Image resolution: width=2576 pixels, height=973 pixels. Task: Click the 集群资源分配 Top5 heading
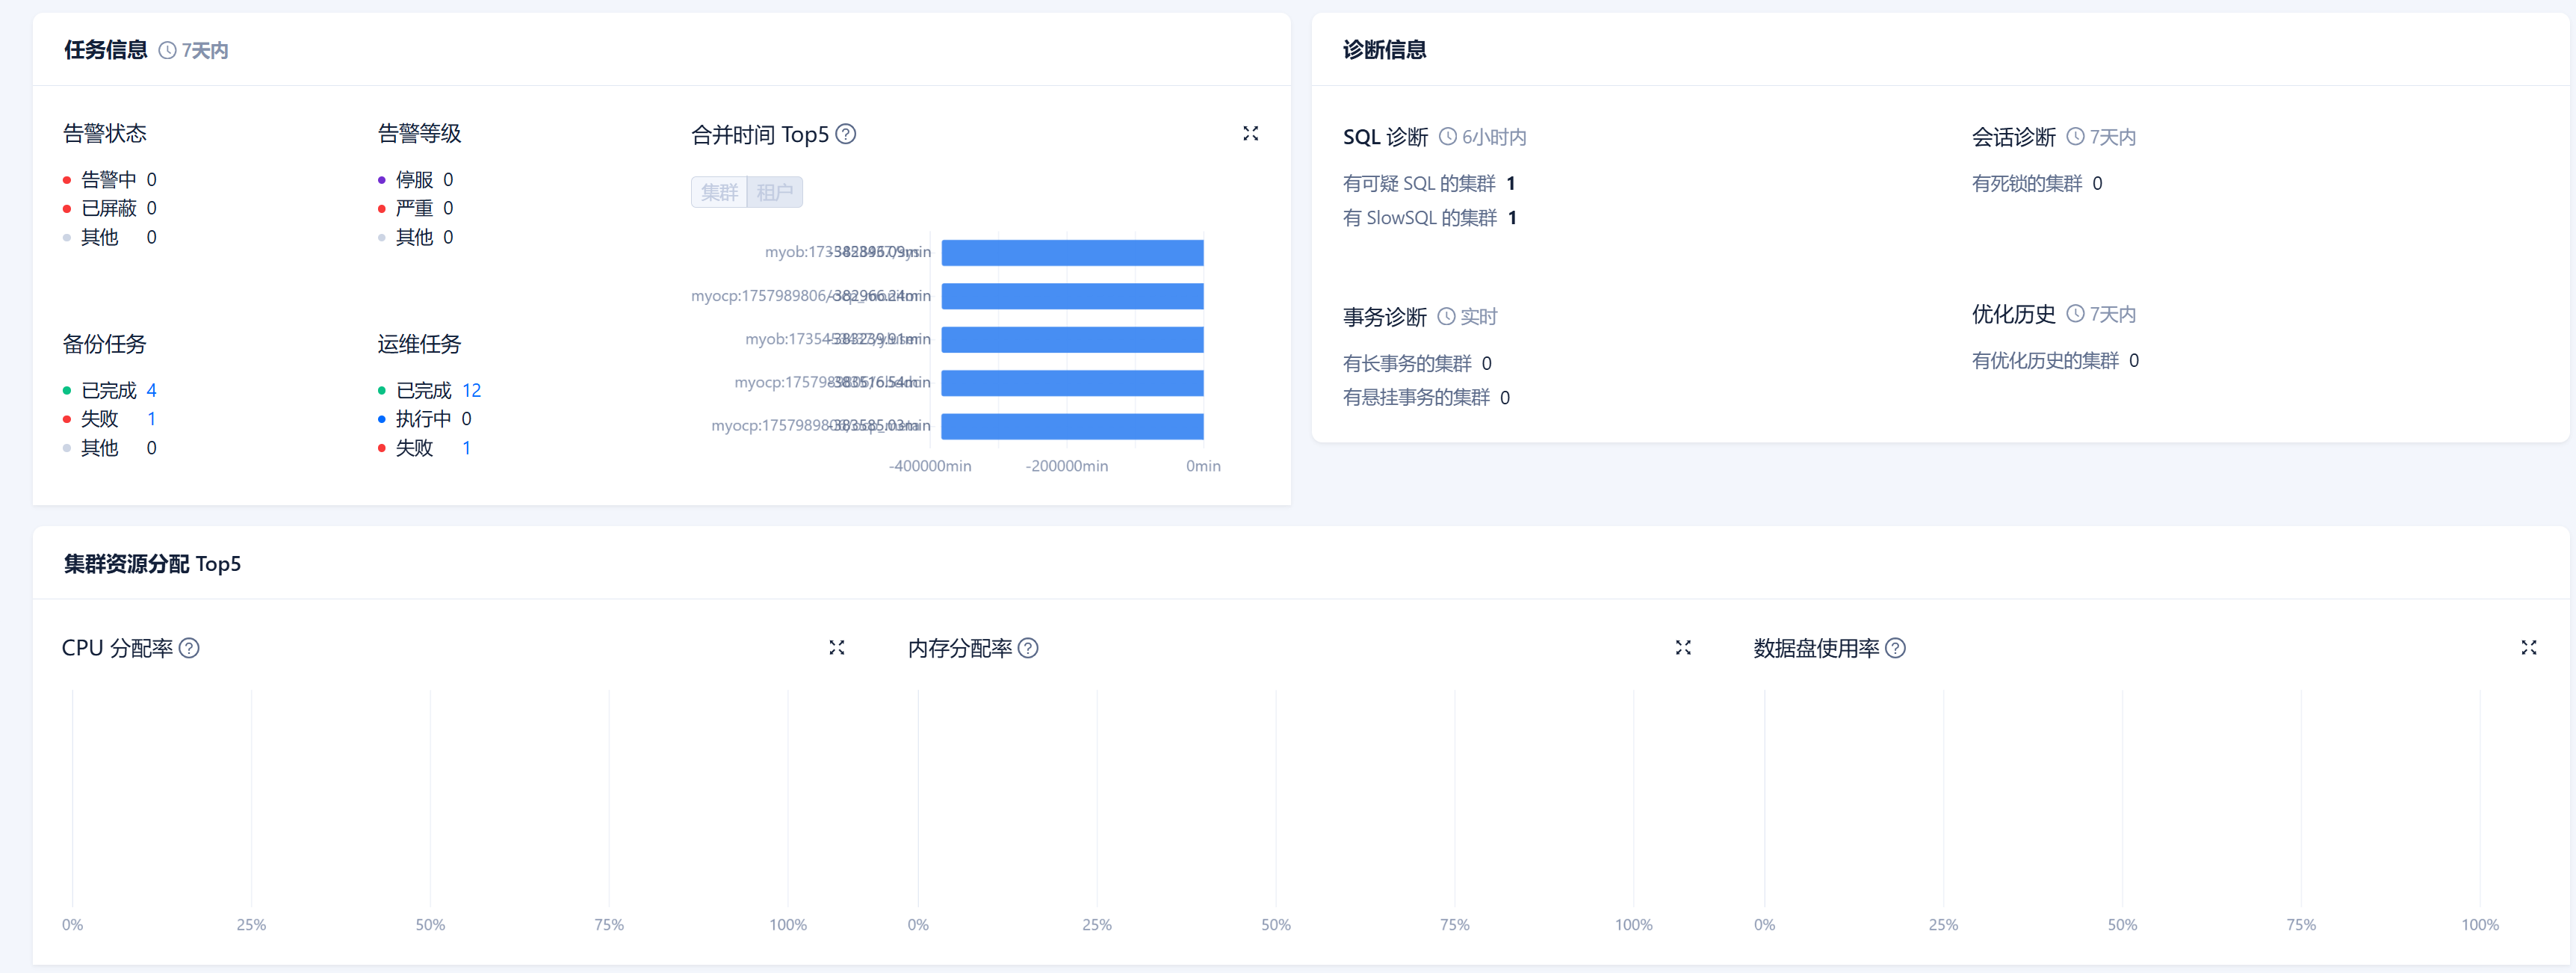click(x=152, y=564)
